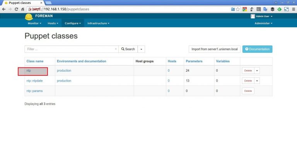The image size is (297, 161).
Task: Click hosts count 0 in ntp::params row
Action: 169,91
